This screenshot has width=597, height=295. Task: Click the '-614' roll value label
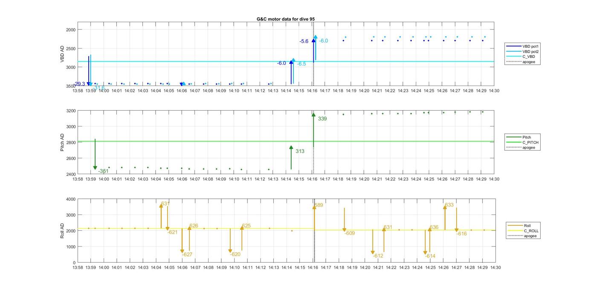pyautogui.click(x=430, y=256)
